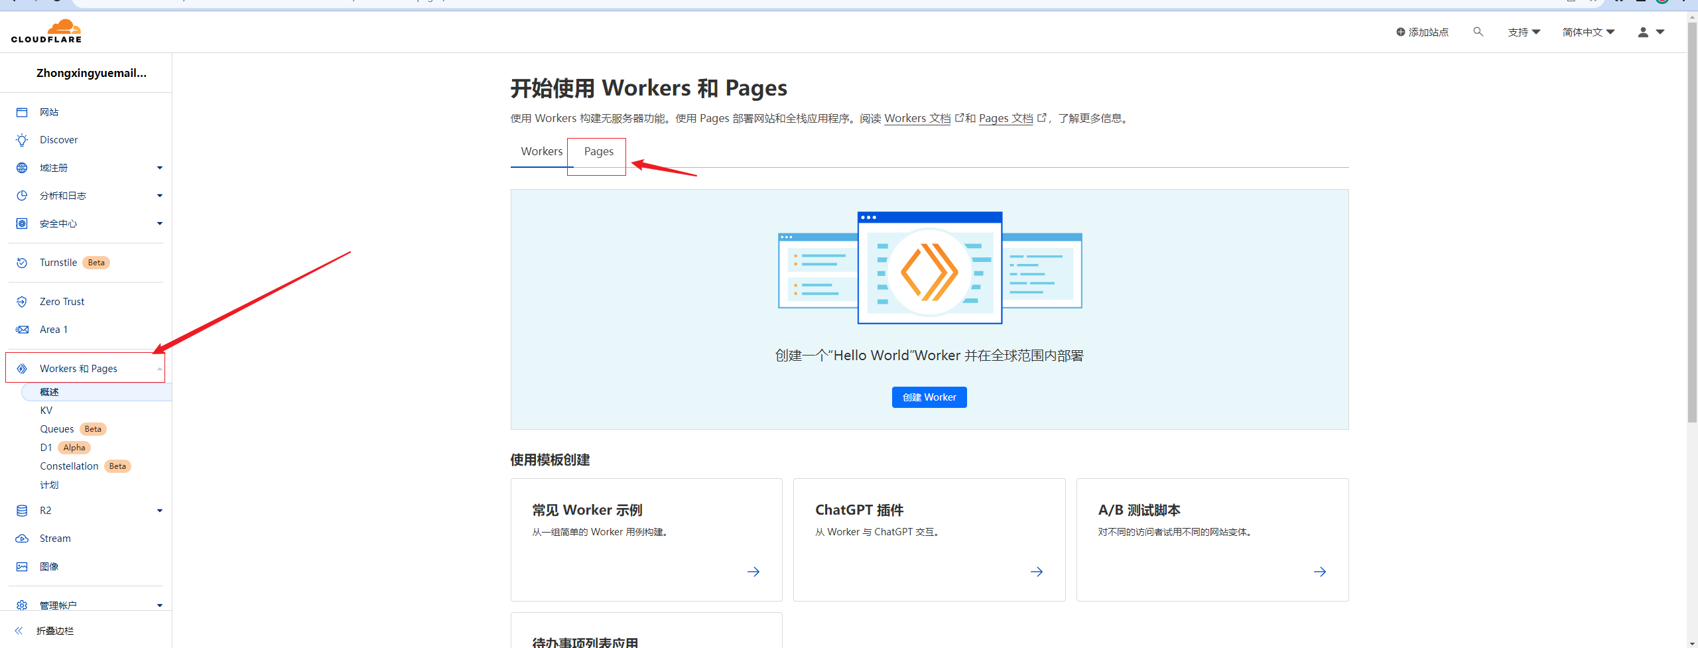1698x648 pixels.
Task: Click the 域注册 globe icon
Action: click(x=22, y=168)
